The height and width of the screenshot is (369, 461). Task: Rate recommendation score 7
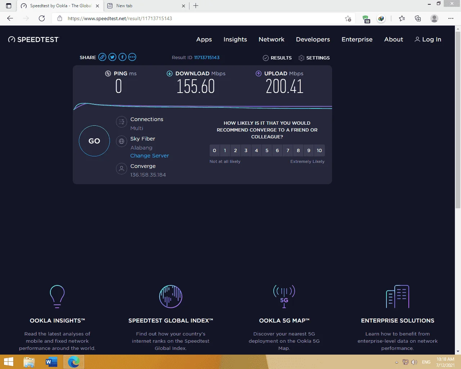click(x=288, y=151)
